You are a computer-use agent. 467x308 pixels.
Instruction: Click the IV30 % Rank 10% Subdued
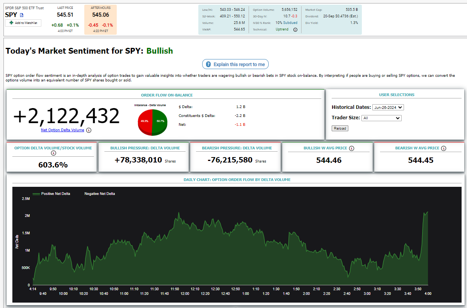click(286, 23)
